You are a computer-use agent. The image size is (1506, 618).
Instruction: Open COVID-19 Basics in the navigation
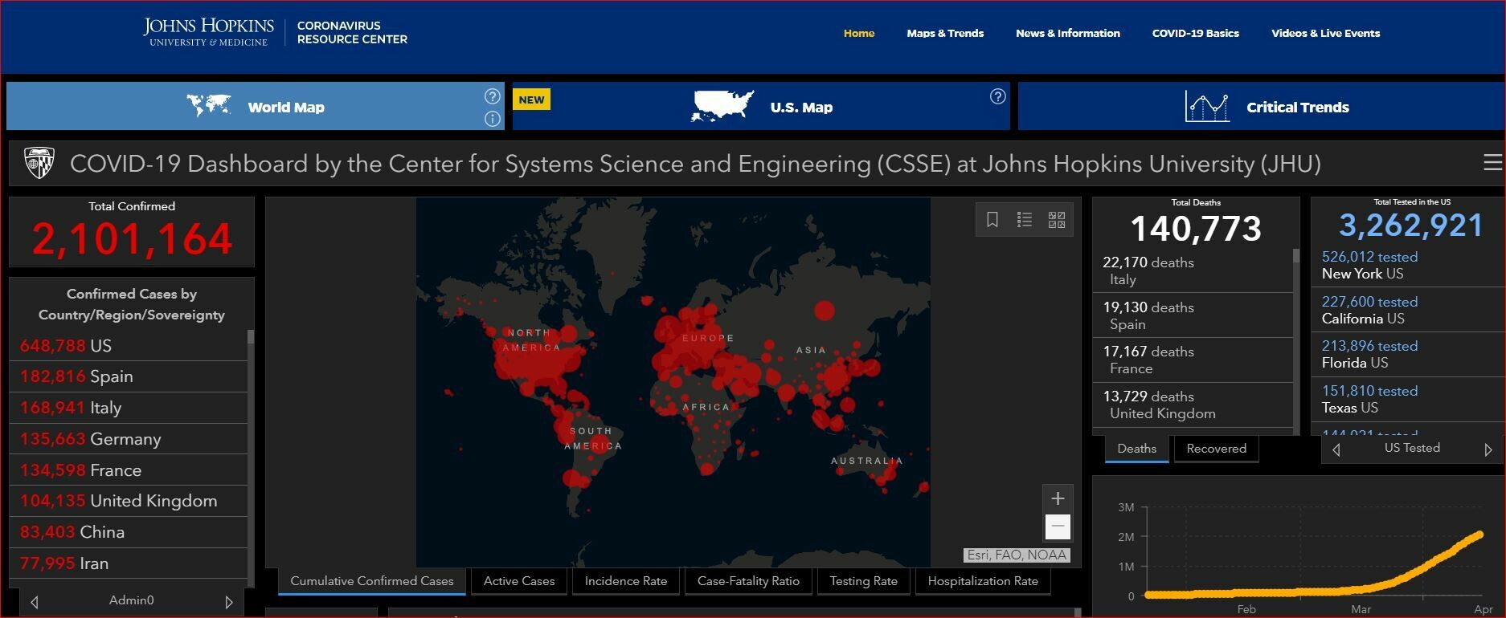pyautogui.click(x=1195, y=33)
